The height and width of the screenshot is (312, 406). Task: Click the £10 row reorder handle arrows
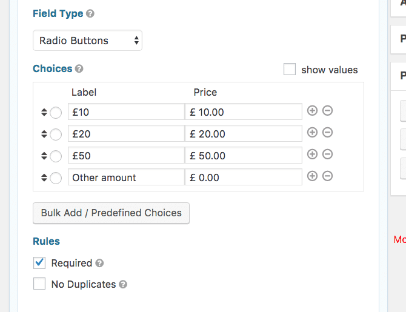point(44,112)
